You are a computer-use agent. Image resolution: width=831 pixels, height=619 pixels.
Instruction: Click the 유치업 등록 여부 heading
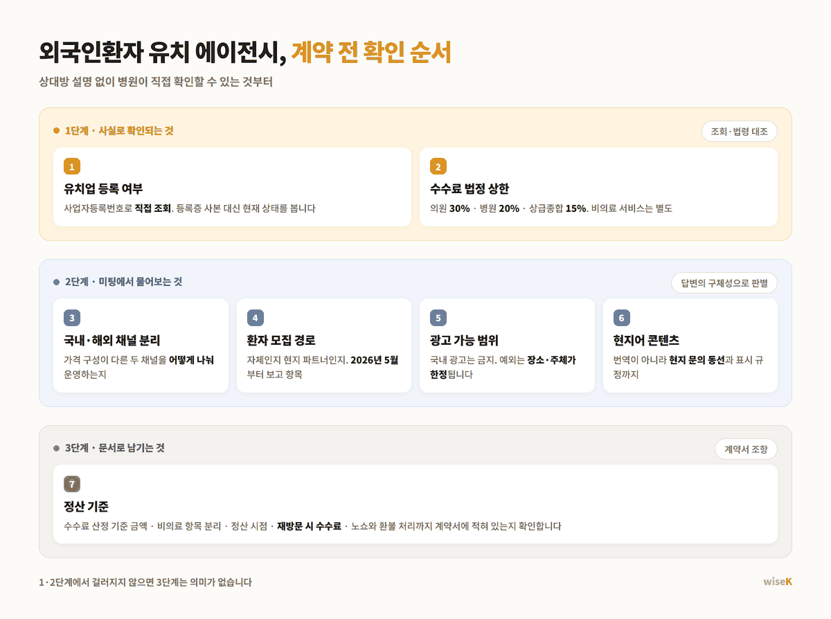[x=103, y=189]
